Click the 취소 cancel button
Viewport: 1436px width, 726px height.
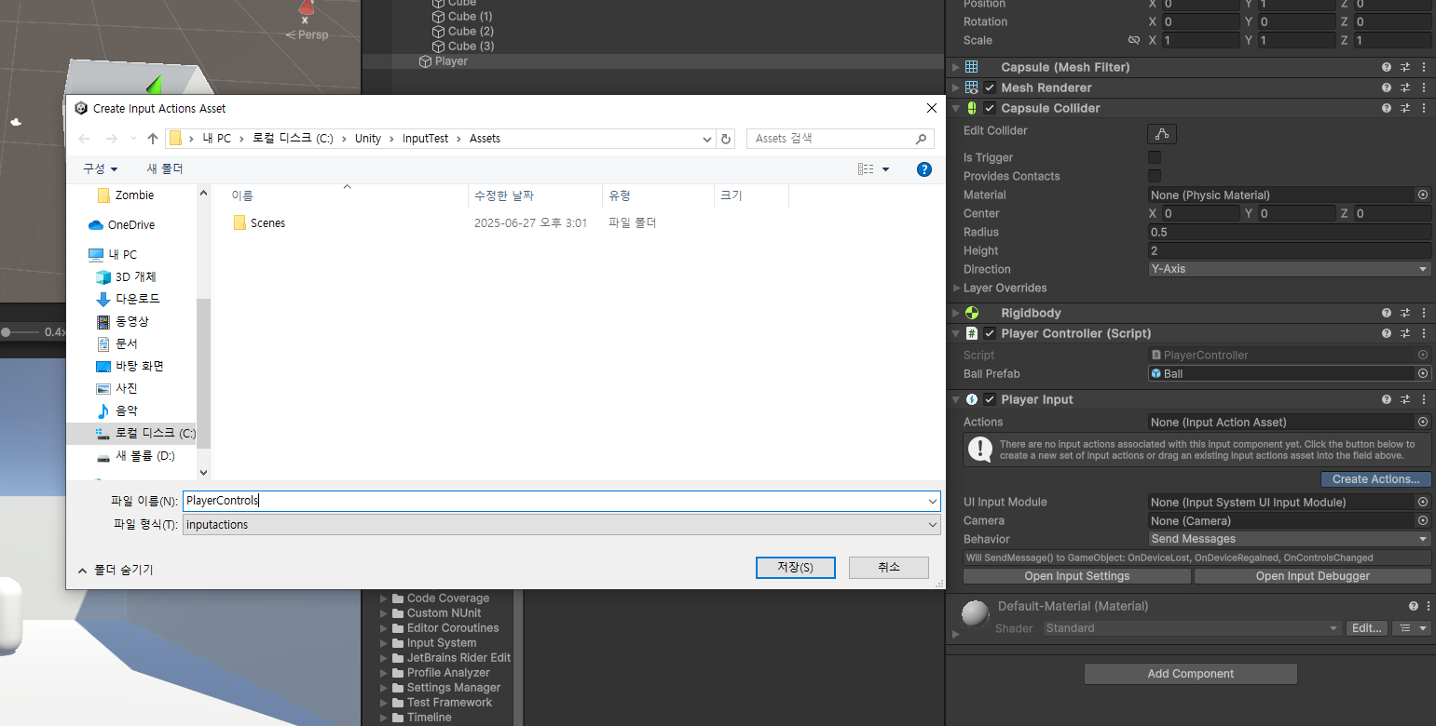click(x=889, y=568)
